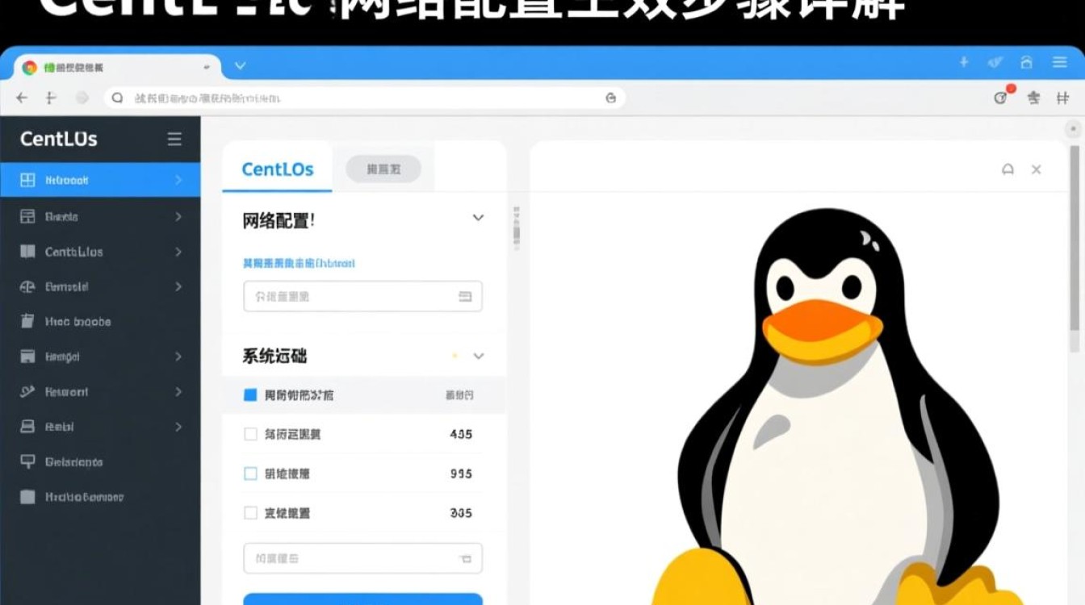Image resolution: width=1085 pixels, height=605 pixels.
Task: Click the CentLOs logo in the dark sidebar
Action: (x=58, y=139)
